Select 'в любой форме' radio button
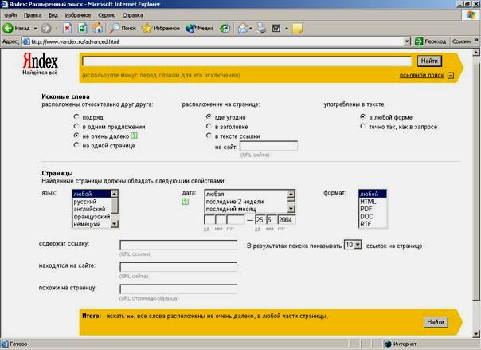The width and height of the screenshot is (481, 350). coord(363,116)
